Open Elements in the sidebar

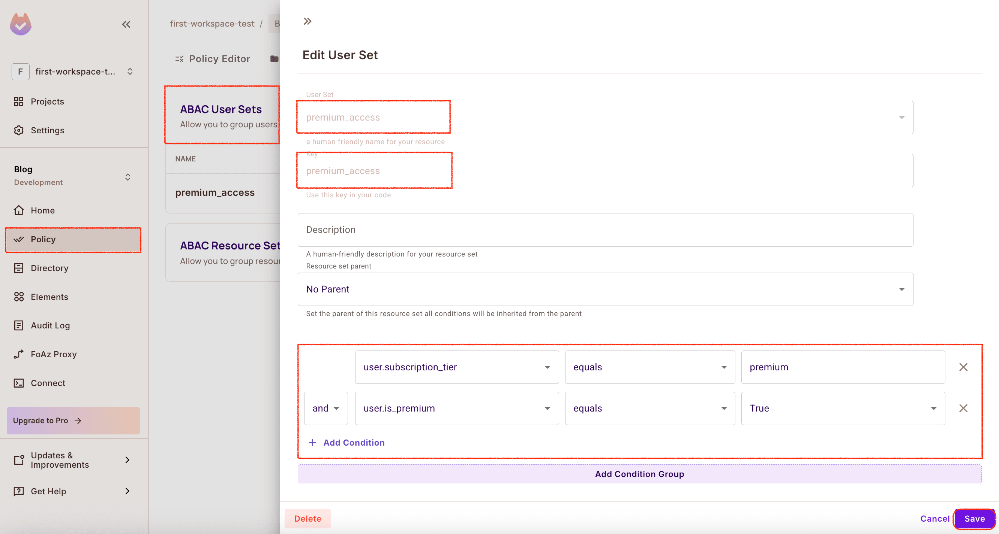(73, 297)
